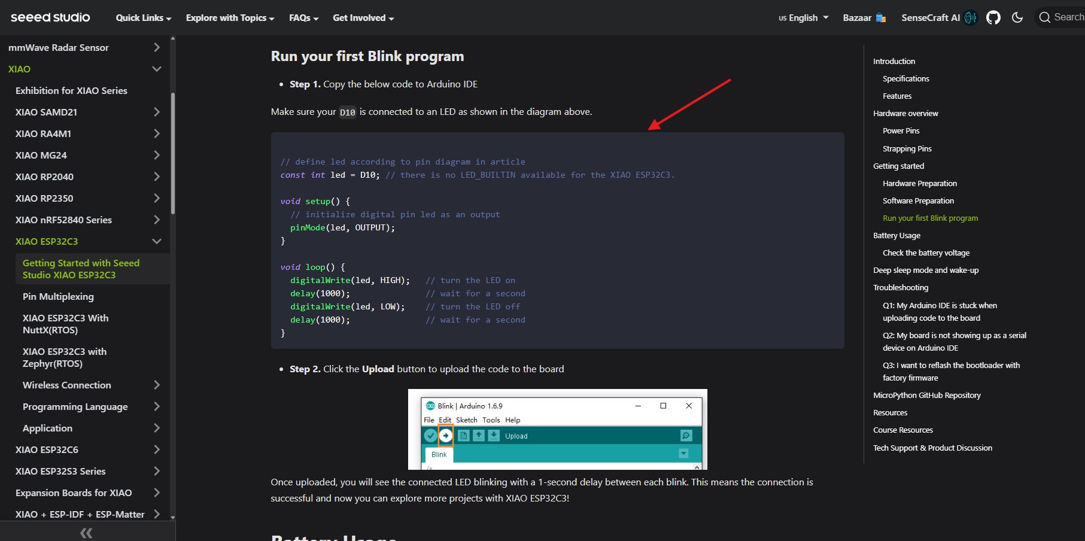Click the 'Run your first Blink program' heading

click(x=367, y=56)
